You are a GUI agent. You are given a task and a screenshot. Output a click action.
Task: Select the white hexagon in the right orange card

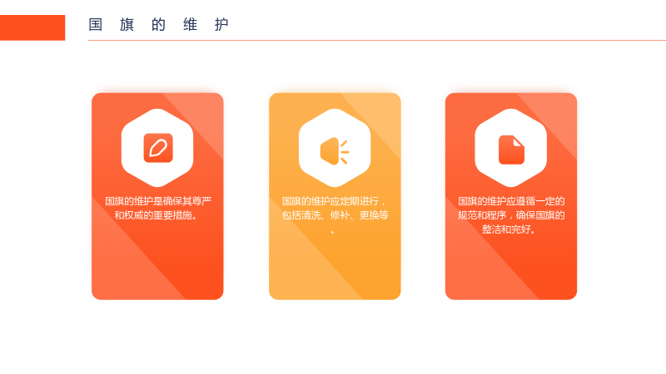click(511, 148)
